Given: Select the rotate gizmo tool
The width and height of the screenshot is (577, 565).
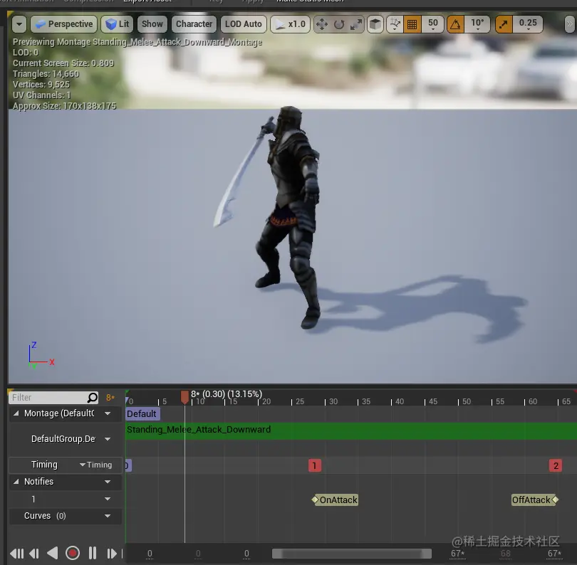Looking at the screenshot, I should pos(339,25).
